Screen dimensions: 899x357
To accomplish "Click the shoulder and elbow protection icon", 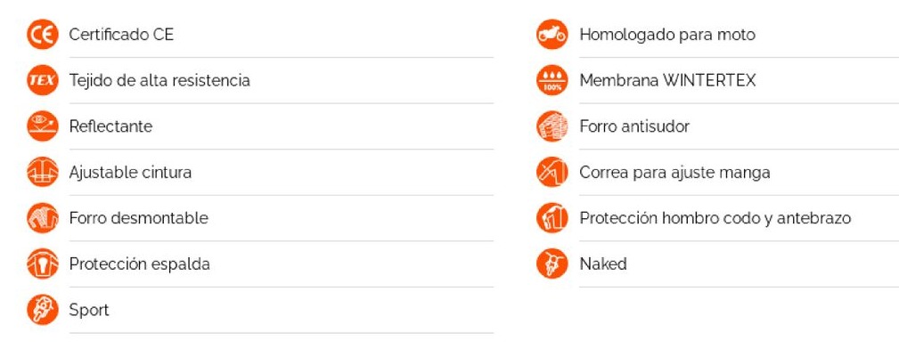I will (552, 218).
